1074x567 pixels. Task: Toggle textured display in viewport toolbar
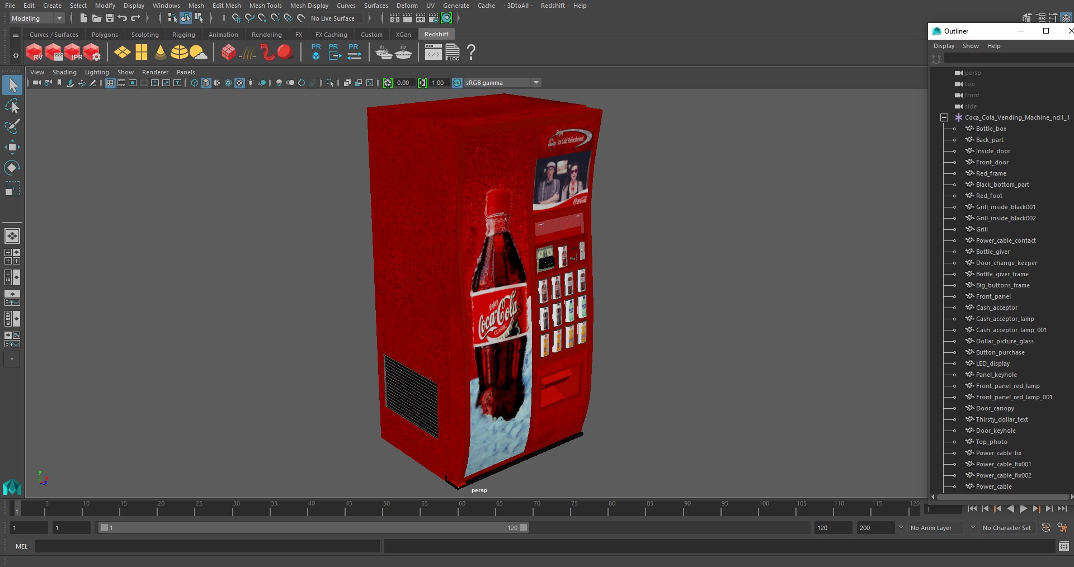(x=239, y=83)
